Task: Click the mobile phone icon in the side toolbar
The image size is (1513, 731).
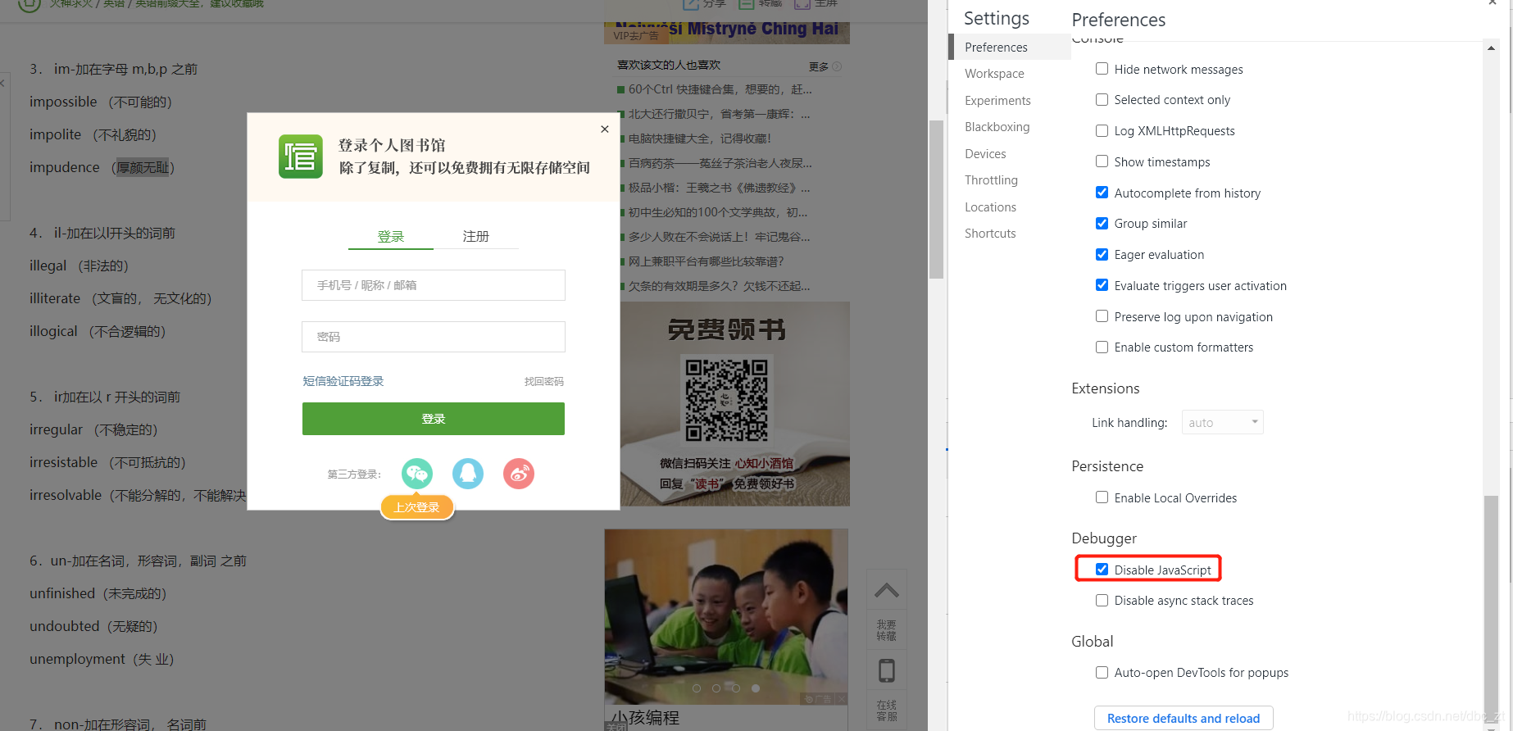Action: pyautogui.click(x=887, y=671)
